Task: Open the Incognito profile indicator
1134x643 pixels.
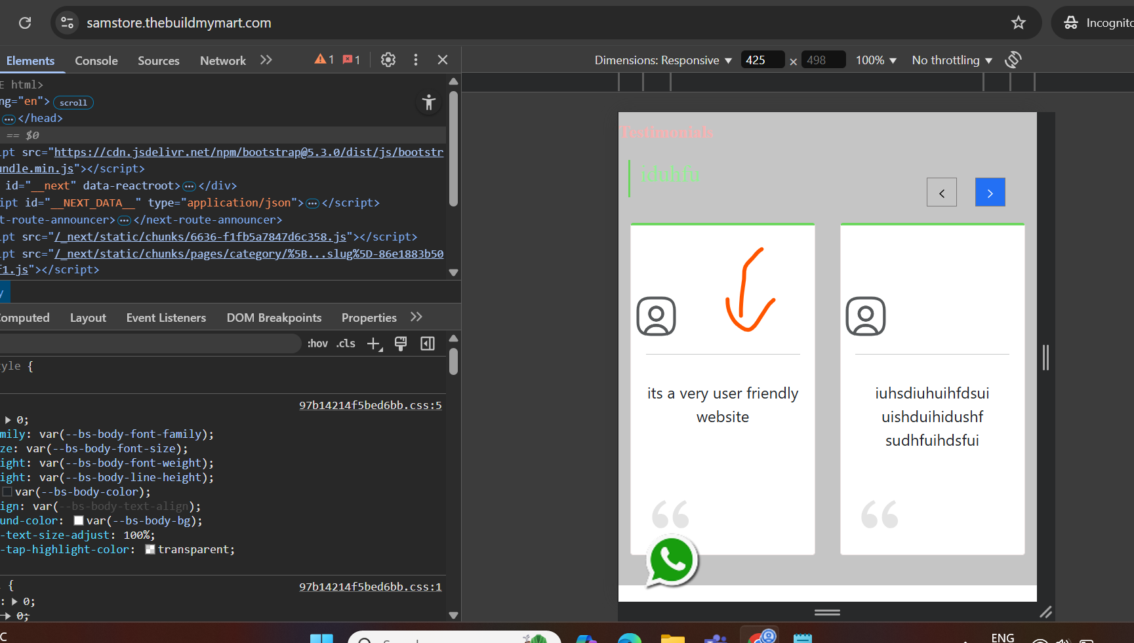Action: tap(1095, 23)
